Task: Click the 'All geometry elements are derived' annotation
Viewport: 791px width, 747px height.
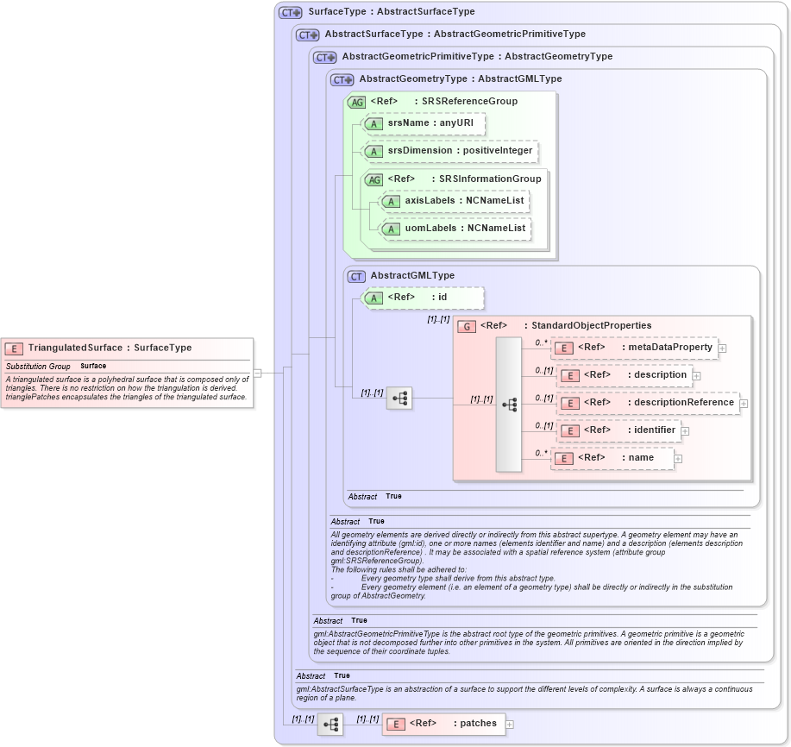Action: click(x=537, y=565)
